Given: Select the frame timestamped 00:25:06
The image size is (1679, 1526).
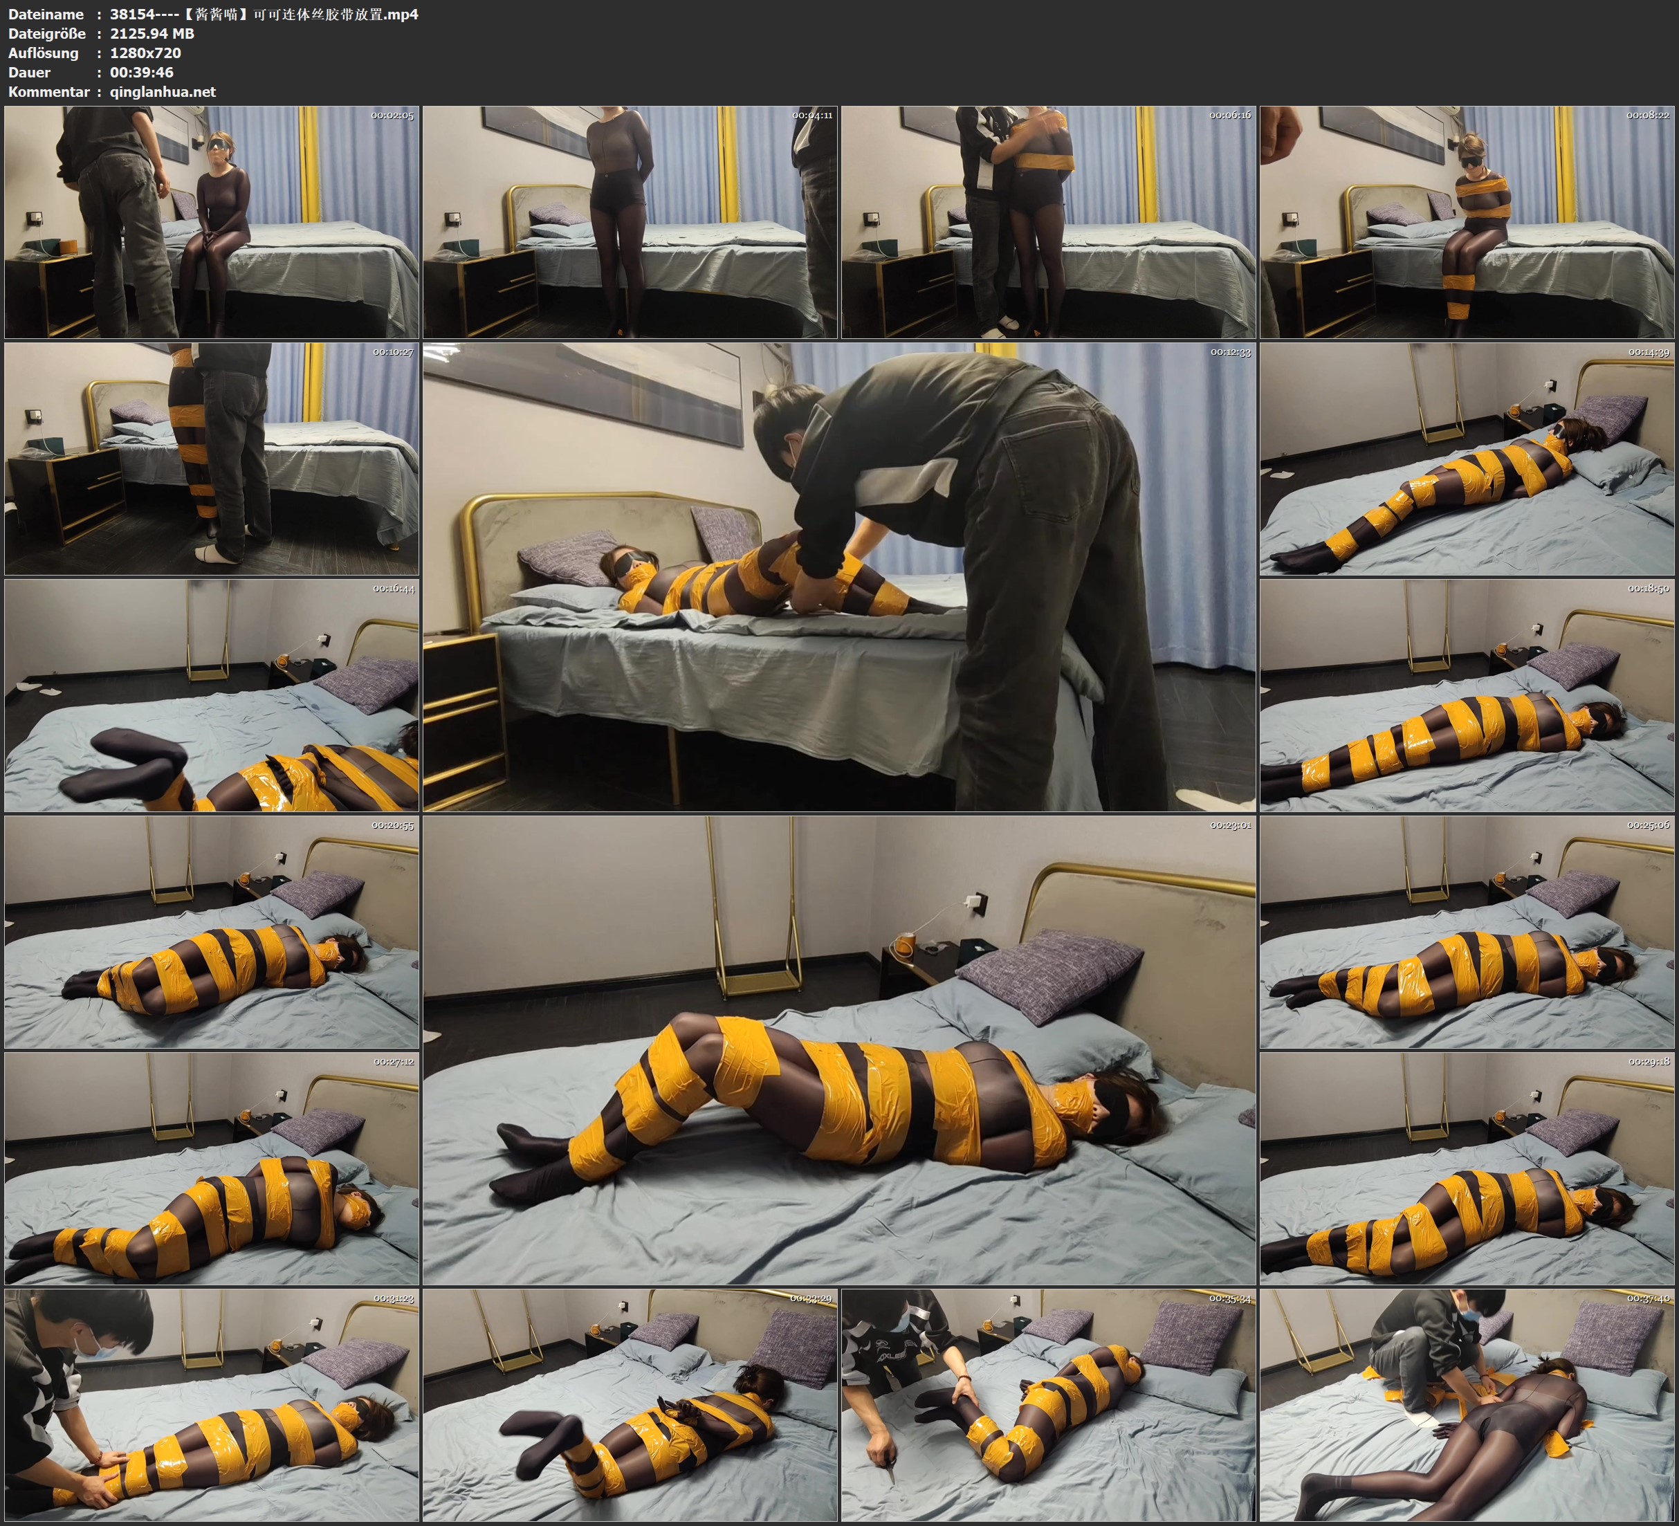Looking at the screenshot, I should pos(1467,932).
